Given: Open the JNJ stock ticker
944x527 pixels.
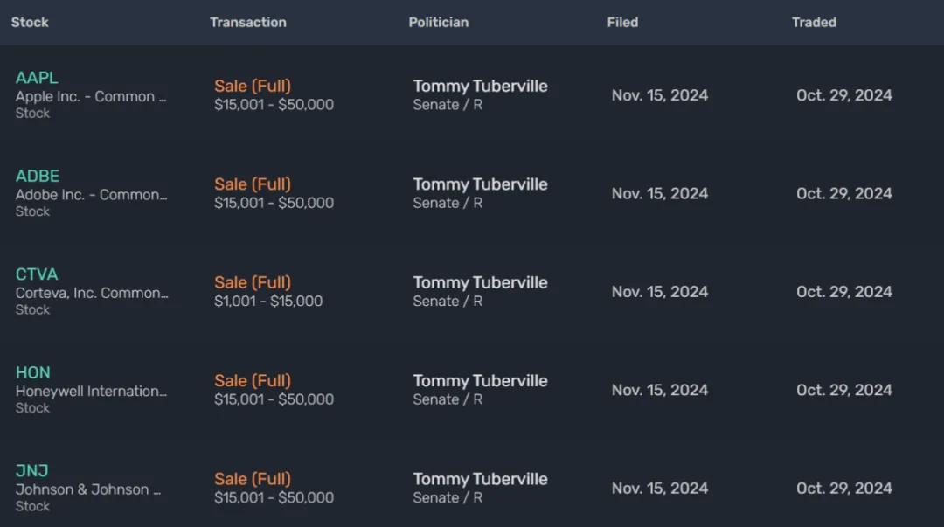Looking at the screenshot, I should [x=32, y=471].
